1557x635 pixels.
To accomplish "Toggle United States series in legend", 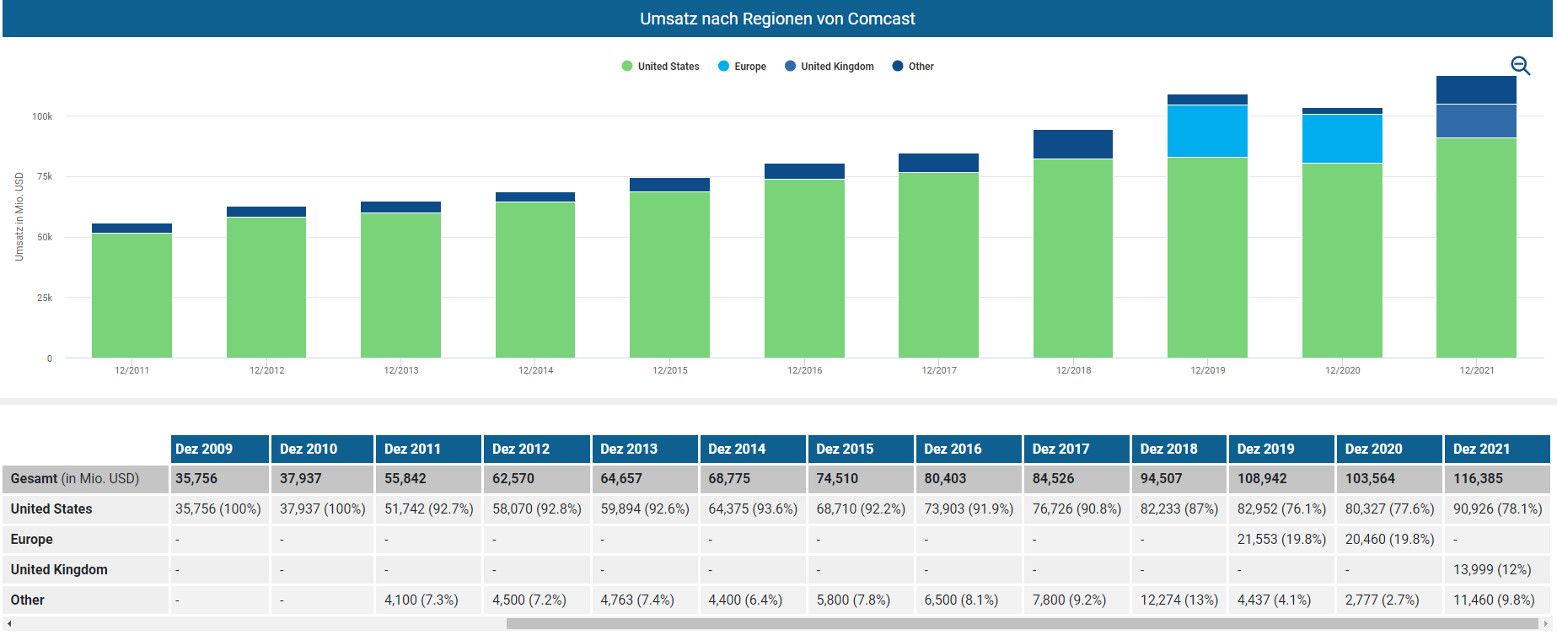I will tap(660, 67).
